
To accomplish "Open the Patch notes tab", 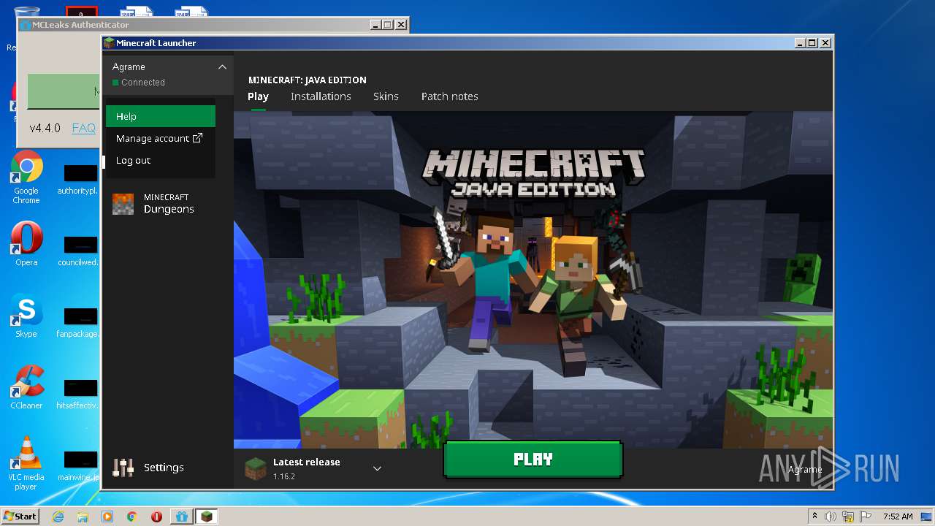I will pyautogui.click(x=449, y=96).
